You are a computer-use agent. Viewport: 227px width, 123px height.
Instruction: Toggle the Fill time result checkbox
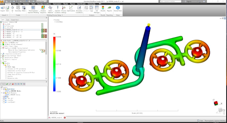6,67
